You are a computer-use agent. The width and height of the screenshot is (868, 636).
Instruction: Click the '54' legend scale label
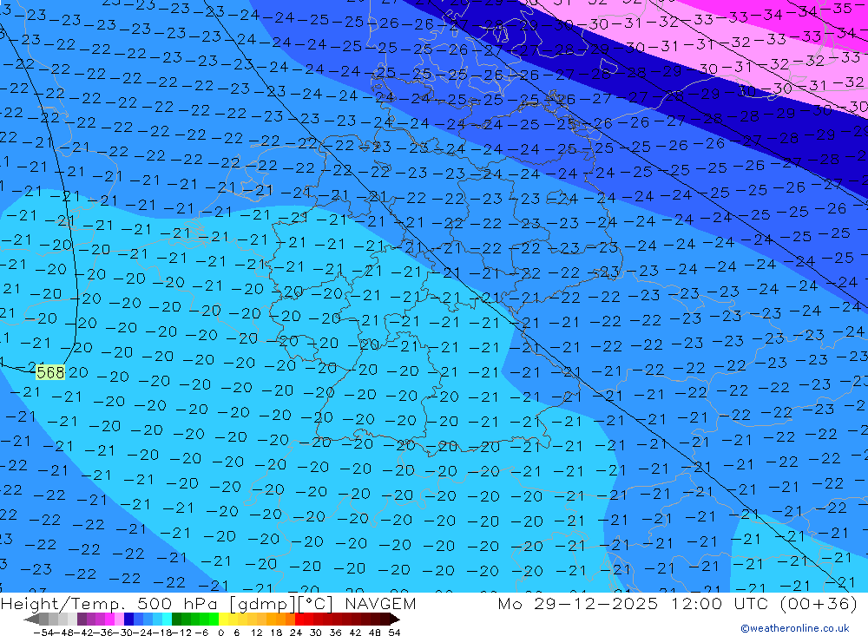394,633
